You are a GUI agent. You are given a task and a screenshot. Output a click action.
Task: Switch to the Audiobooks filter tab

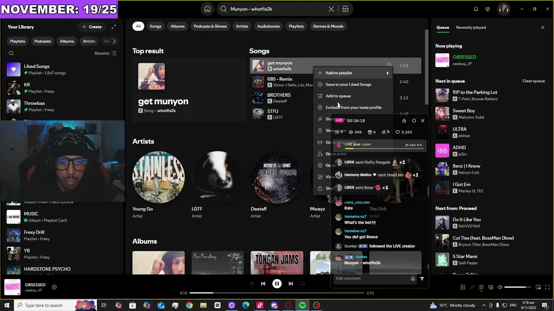click(268, 26)
